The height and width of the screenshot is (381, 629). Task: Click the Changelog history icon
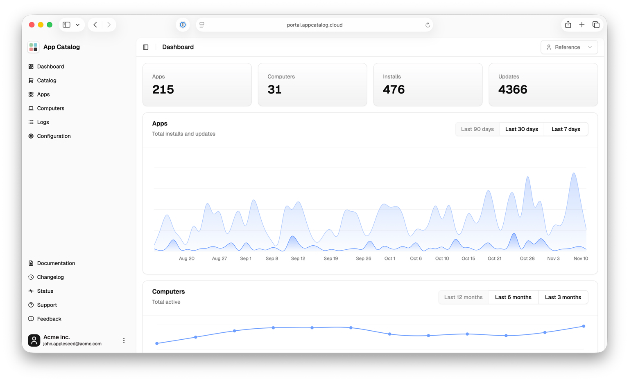tap(31, 277)
